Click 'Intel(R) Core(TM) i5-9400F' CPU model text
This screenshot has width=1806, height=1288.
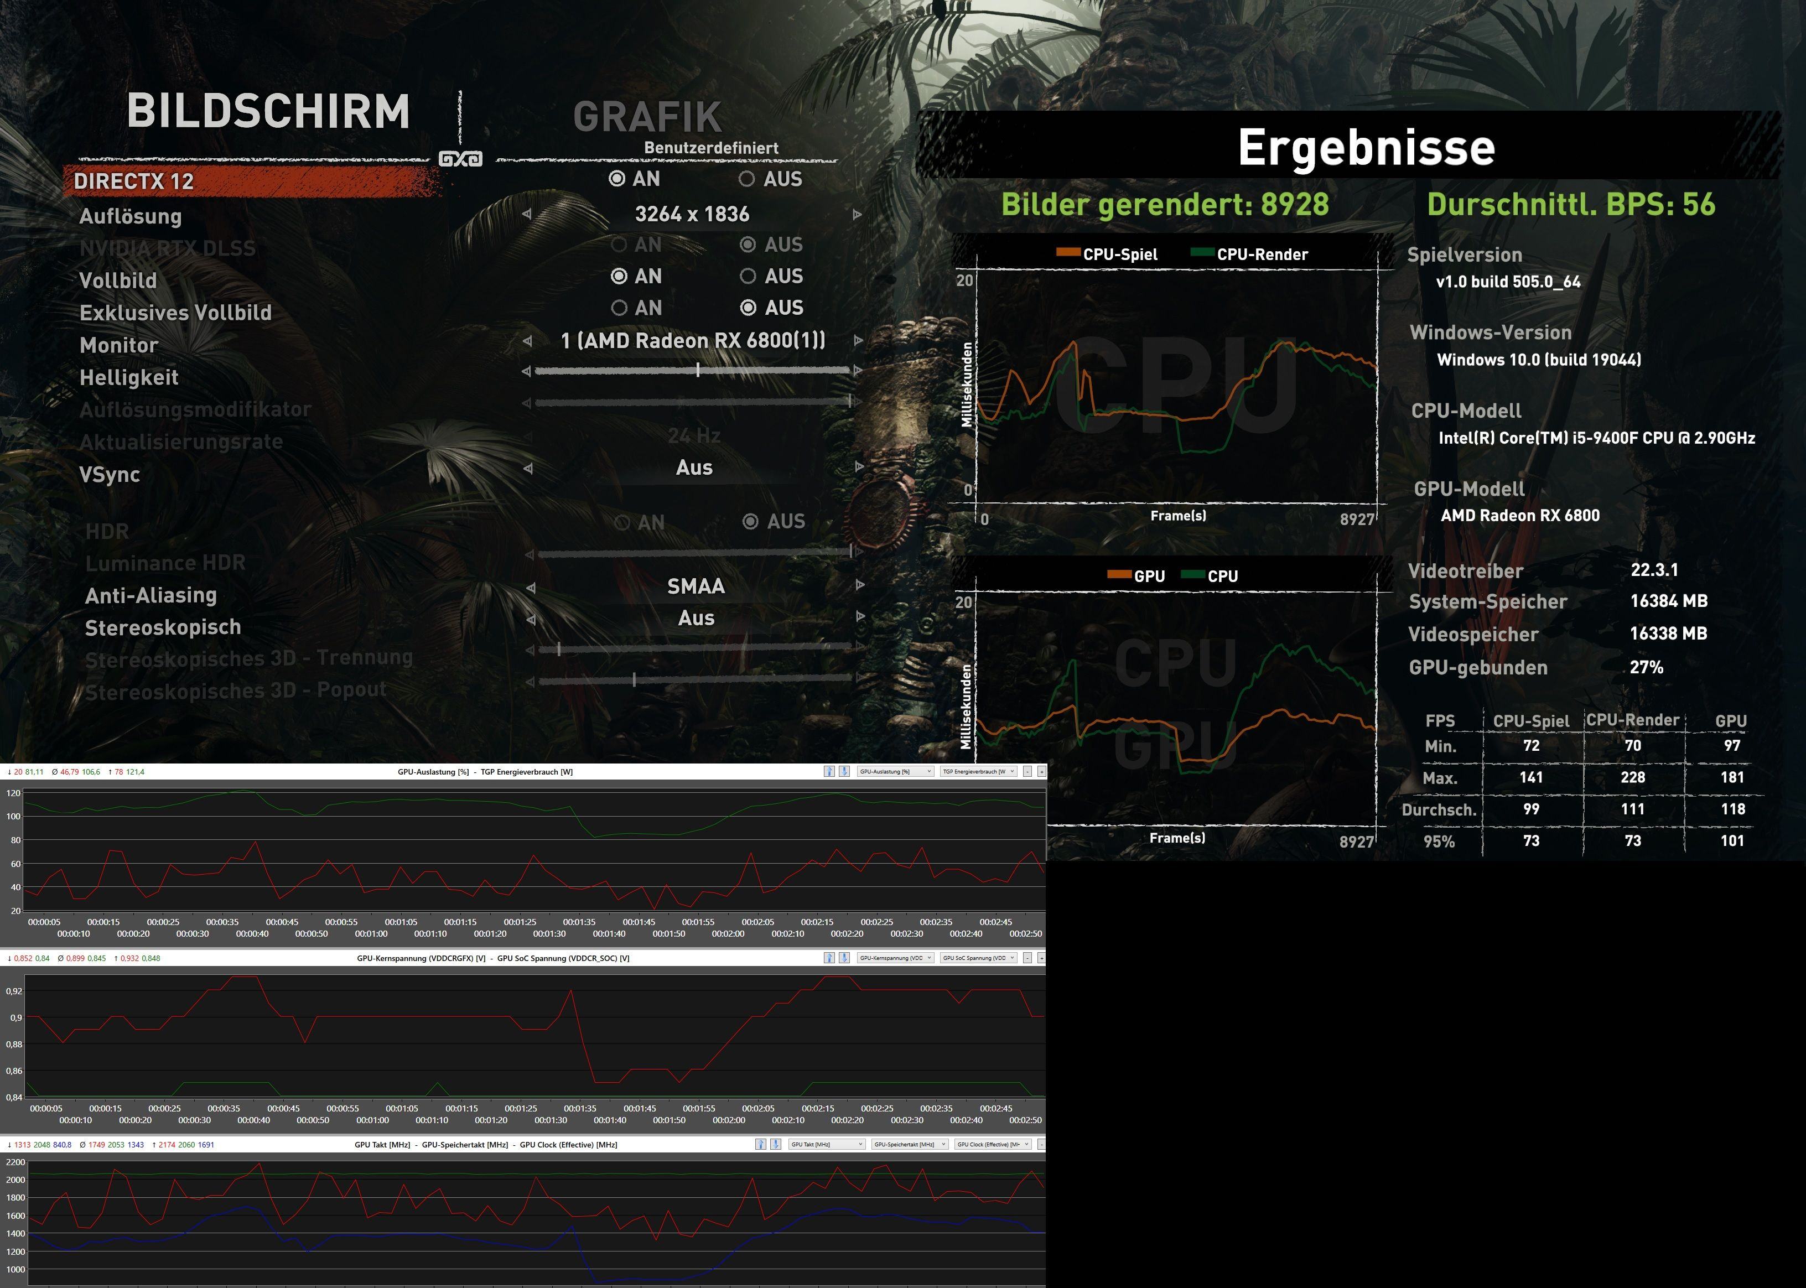(1597, 438)
